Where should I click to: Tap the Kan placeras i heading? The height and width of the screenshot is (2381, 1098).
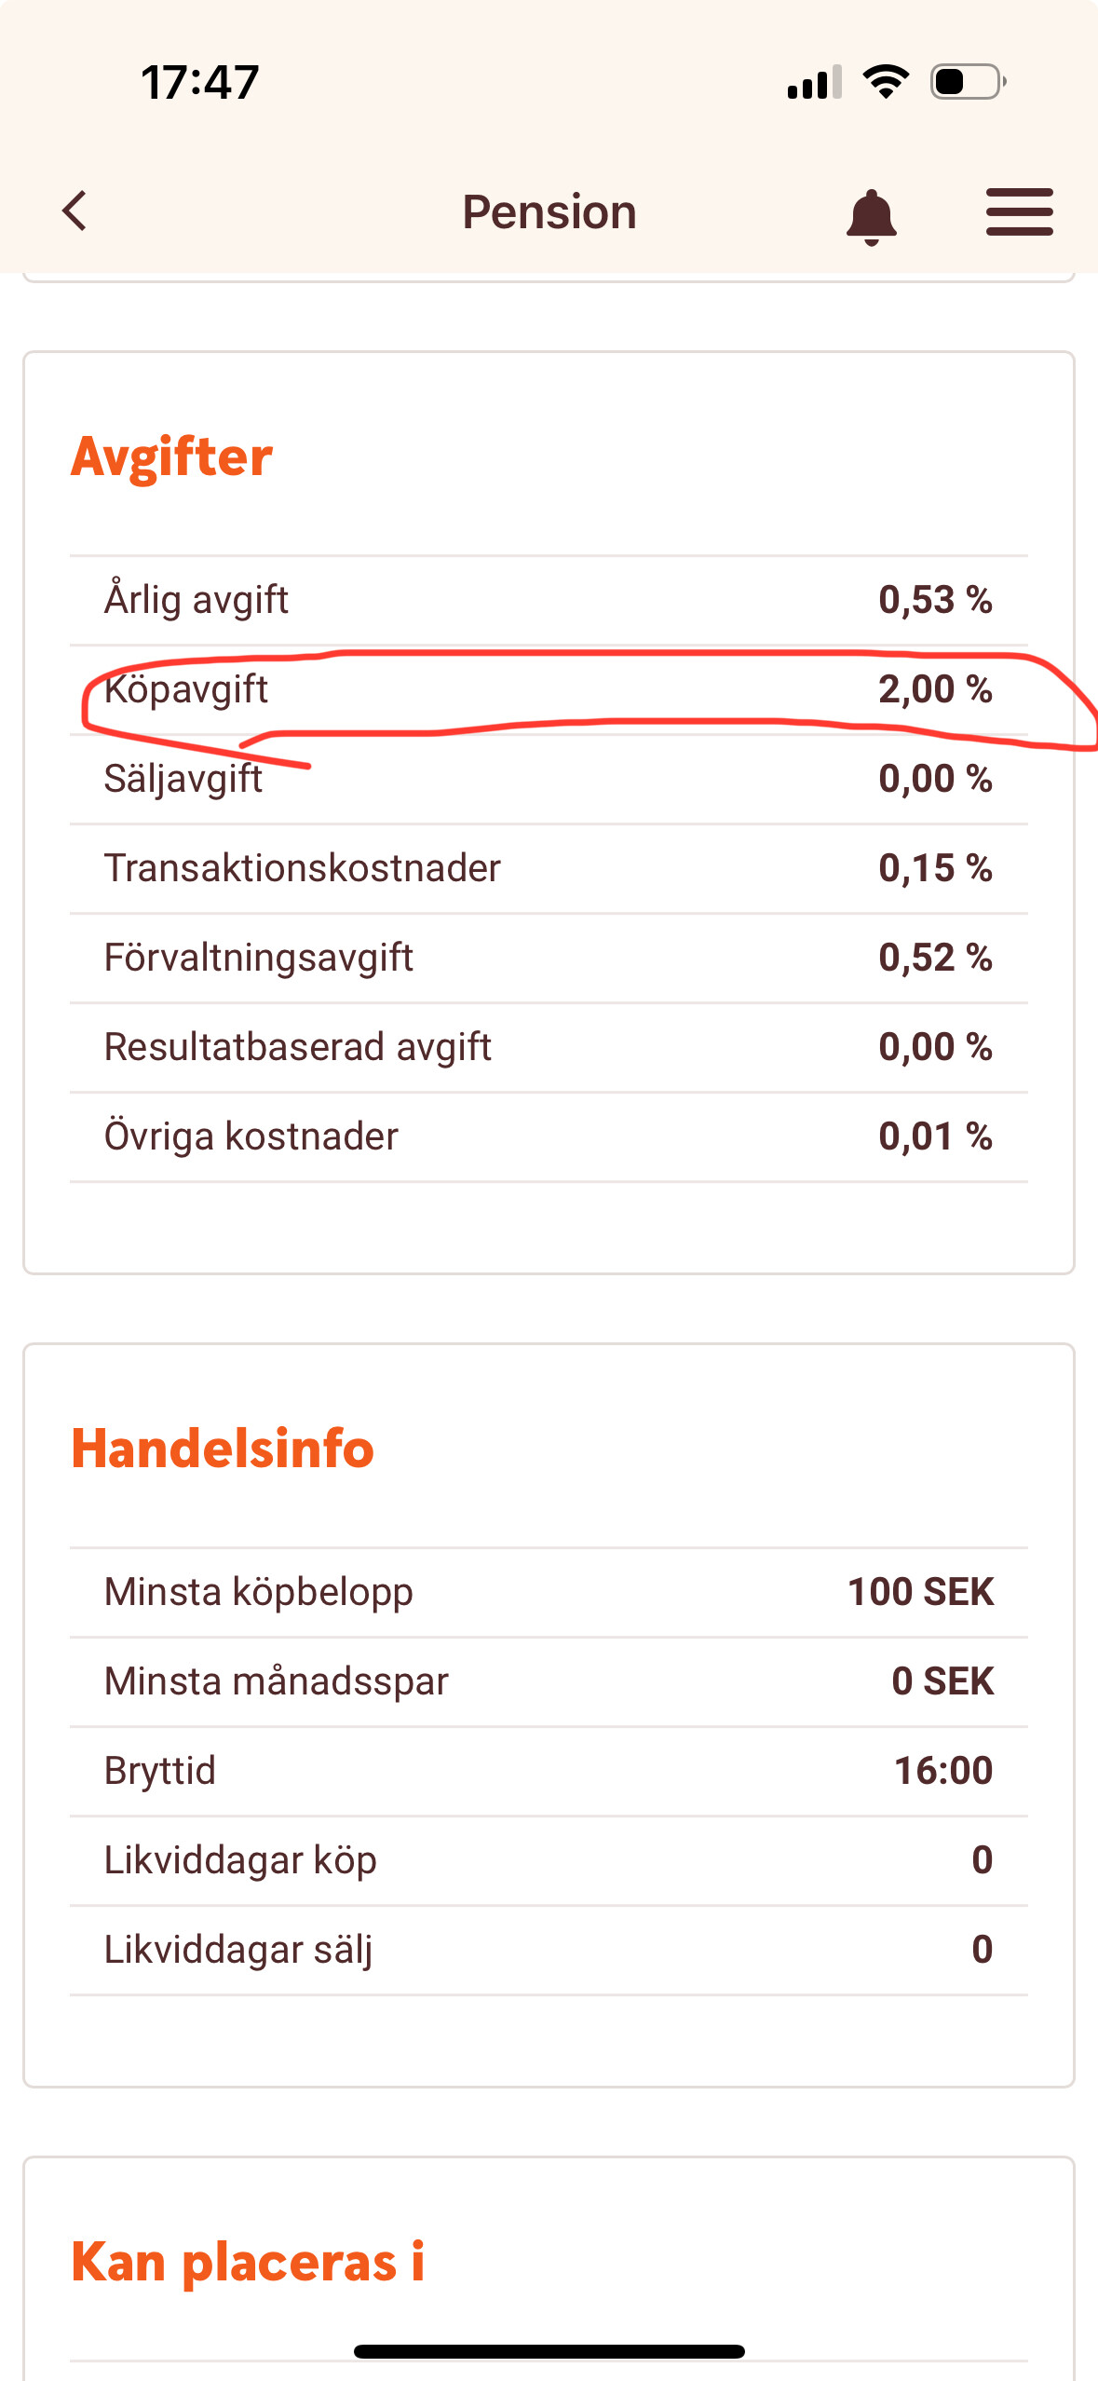coord(248,2262)
